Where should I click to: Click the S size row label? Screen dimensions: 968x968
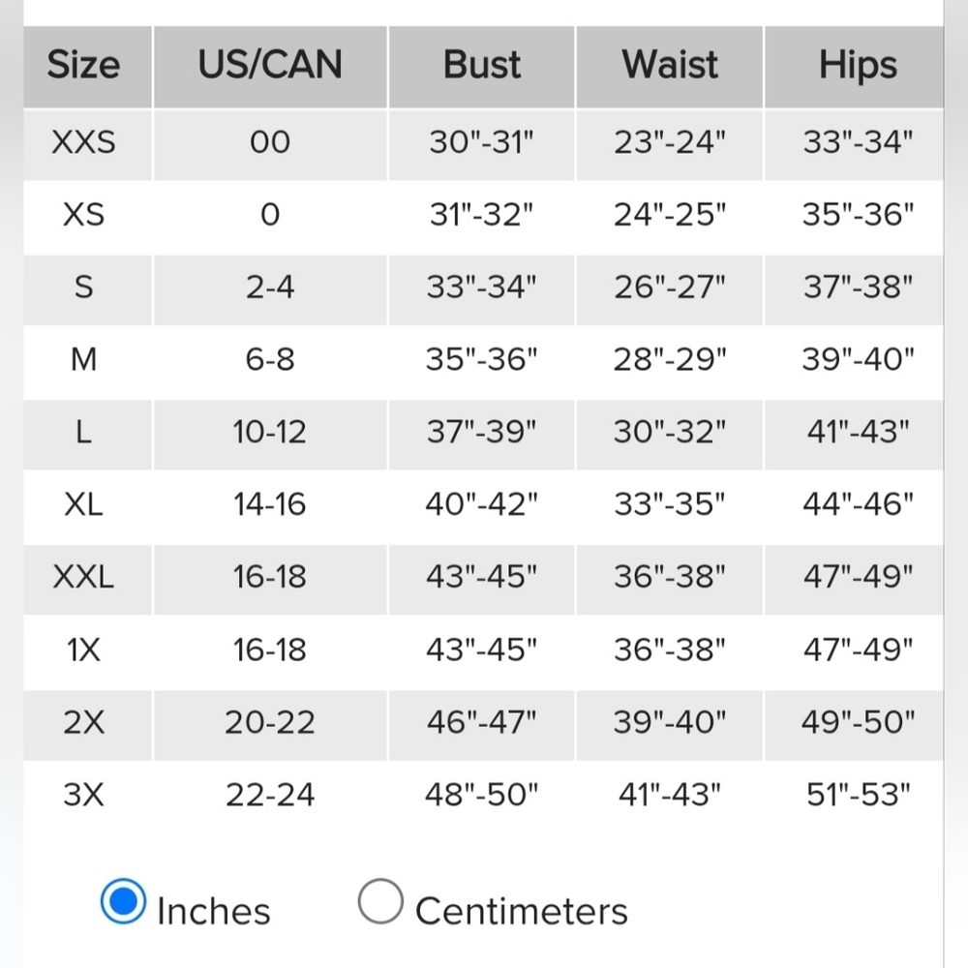click(x=84, y=287)
